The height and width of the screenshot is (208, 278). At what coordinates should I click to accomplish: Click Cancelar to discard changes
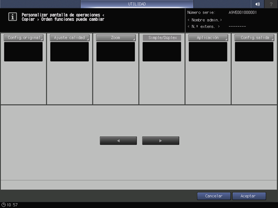click(214, 196)
